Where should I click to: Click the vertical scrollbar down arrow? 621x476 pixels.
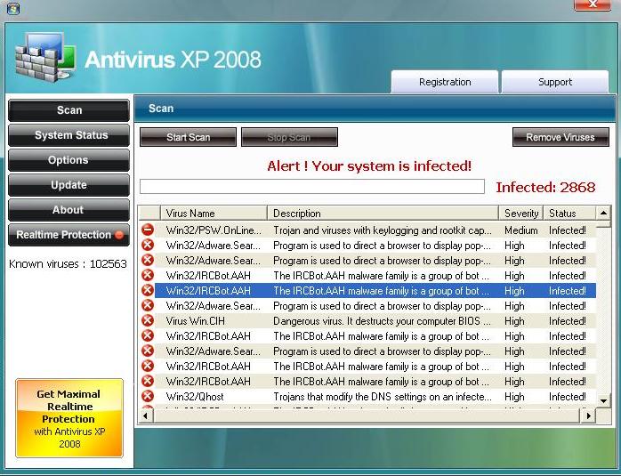603,400
